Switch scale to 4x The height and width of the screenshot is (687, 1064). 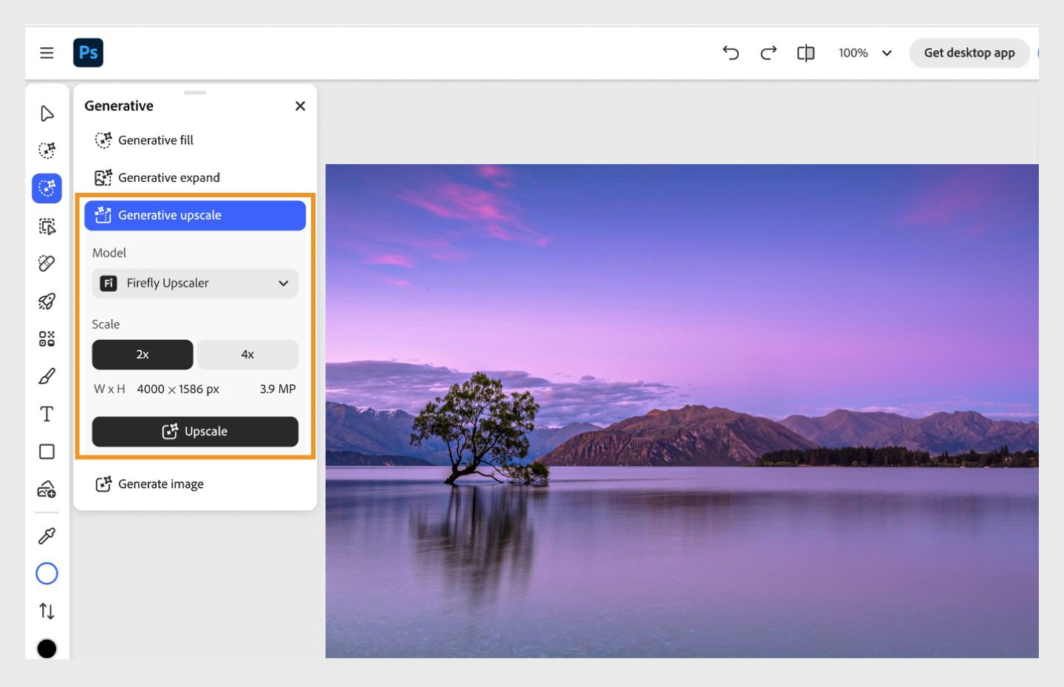coord(248,355)
